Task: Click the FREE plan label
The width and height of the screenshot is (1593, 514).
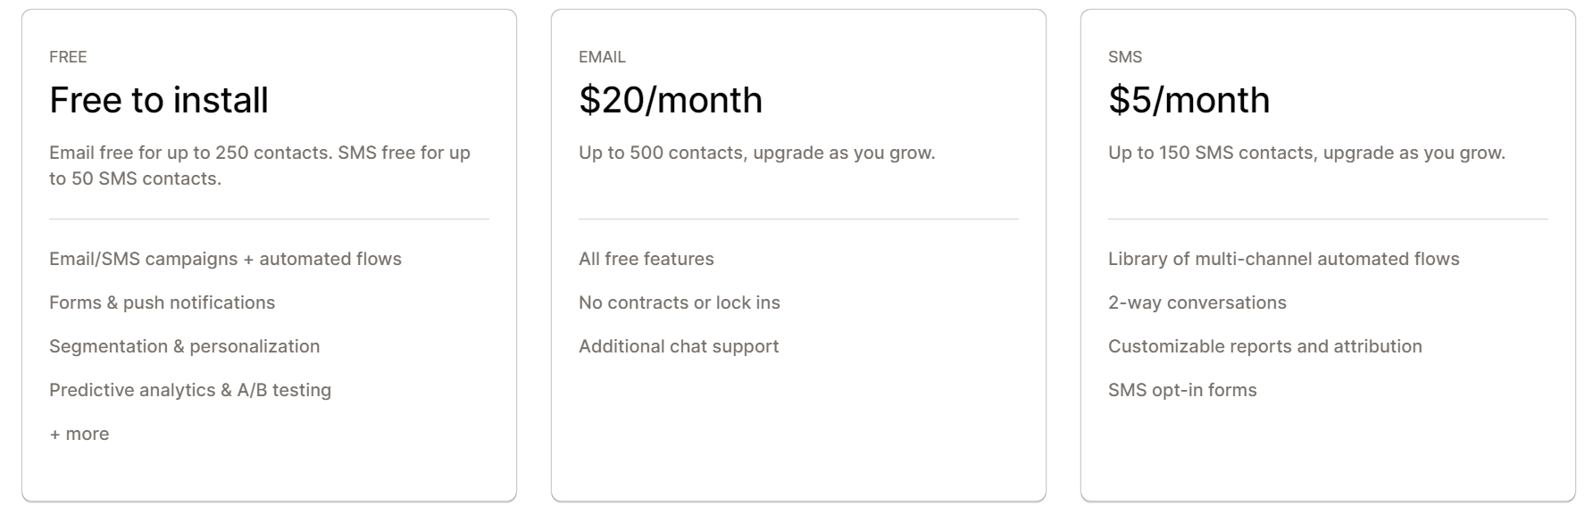Action: click(x=68, y=57)
